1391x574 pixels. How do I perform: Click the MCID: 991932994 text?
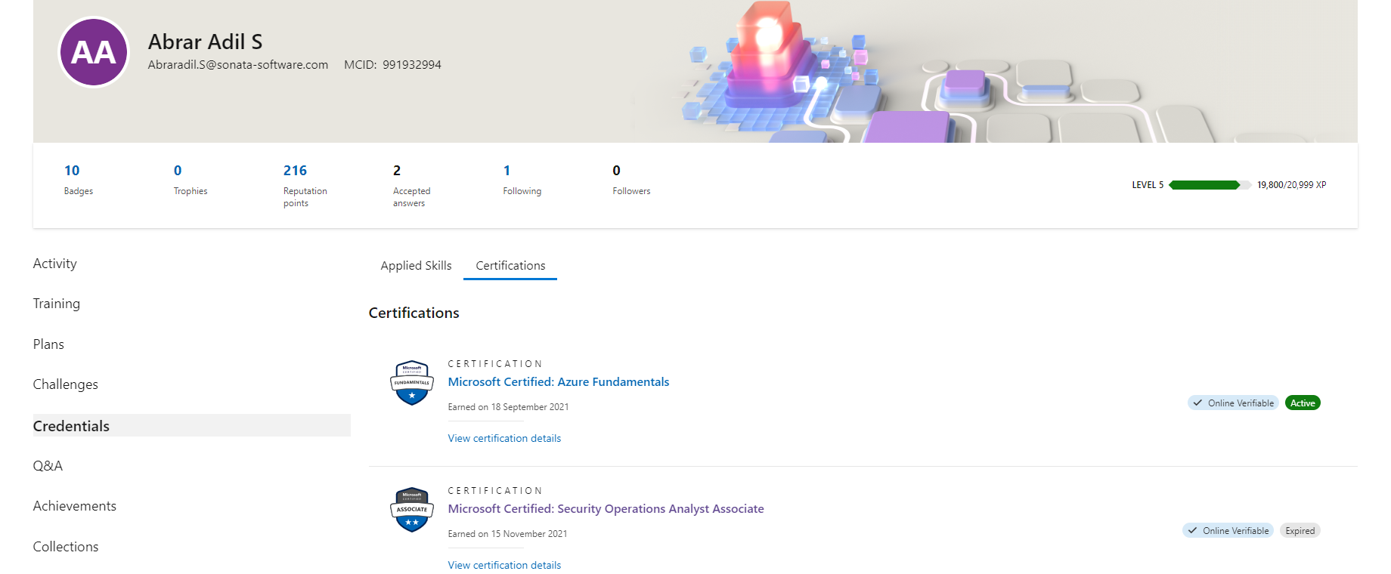pyautogui.click(x=392, y=65)
